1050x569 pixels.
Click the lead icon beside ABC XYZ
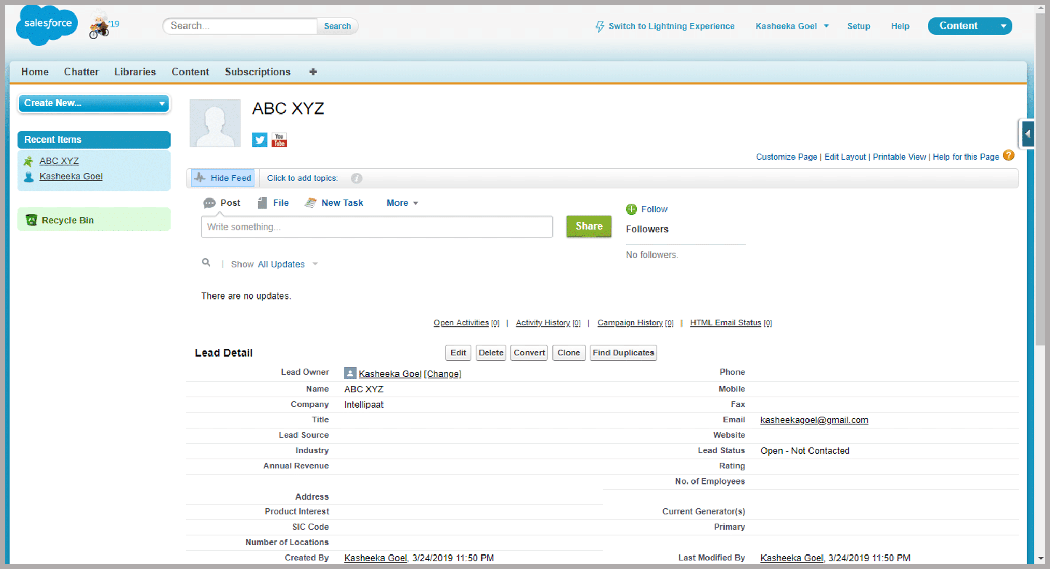coord(29,161)
